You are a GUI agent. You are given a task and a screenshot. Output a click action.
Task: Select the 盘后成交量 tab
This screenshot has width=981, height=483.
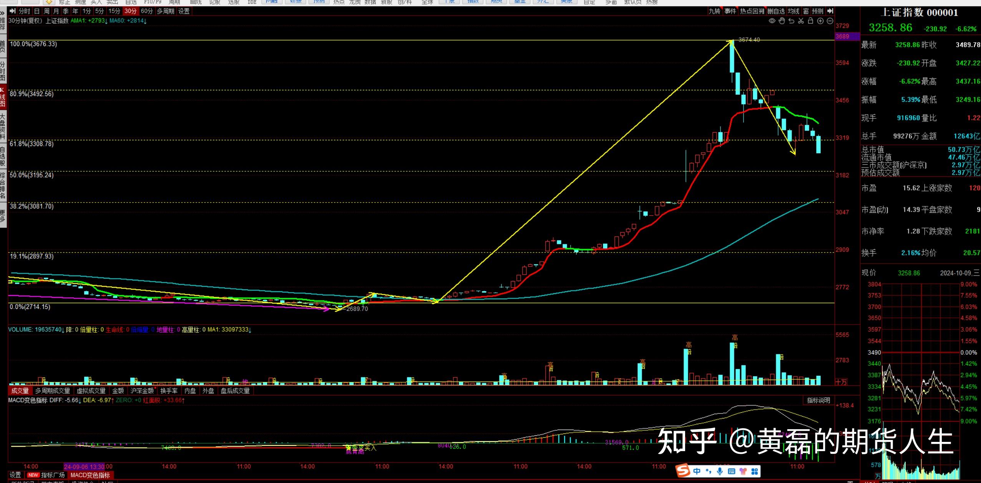click(235, 391)
